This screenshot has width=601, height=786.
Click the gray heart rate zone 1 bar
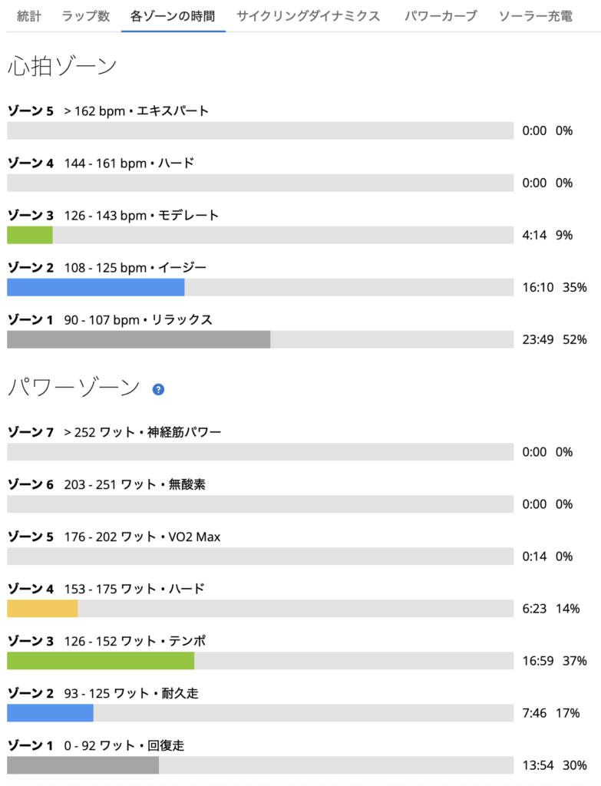pyautogui.click(x=138, y=339)
